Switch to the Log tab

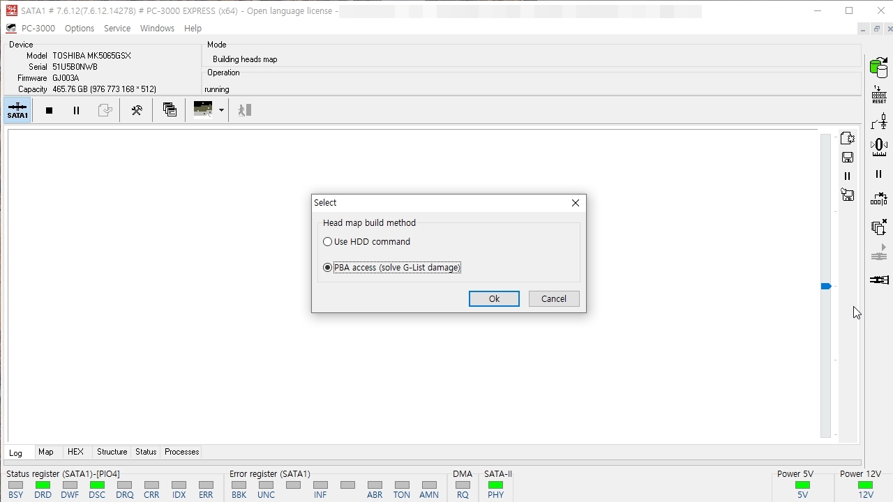(15, 452)
